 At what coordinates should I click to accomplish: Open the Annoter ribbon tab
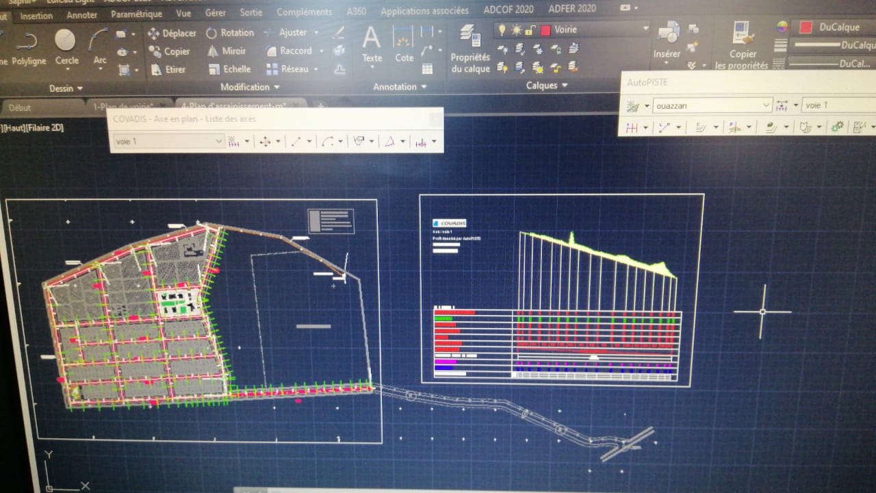[81, 14]
